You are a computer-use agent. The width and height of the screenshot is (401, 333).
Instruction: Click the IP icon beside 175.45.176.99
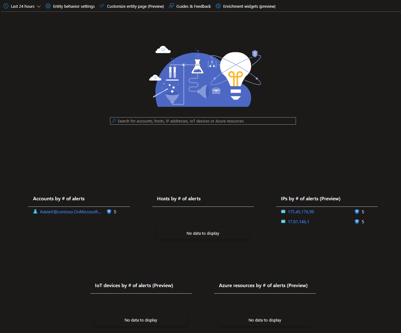click(283, 211)
